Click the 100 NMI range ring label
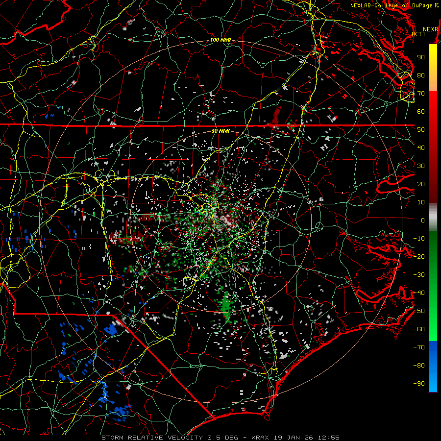 [220, 40]
